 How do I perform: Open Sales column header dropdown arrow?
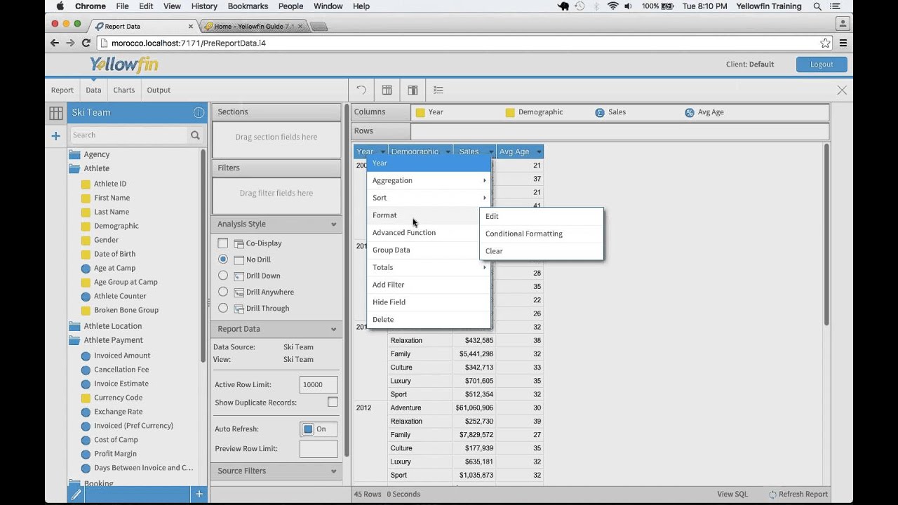[x=490, y=151]
